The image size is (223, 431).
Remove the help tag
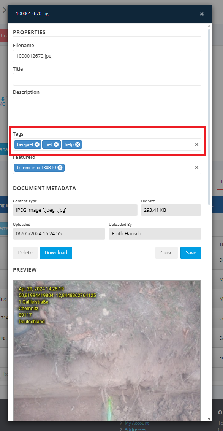point(77,144)
